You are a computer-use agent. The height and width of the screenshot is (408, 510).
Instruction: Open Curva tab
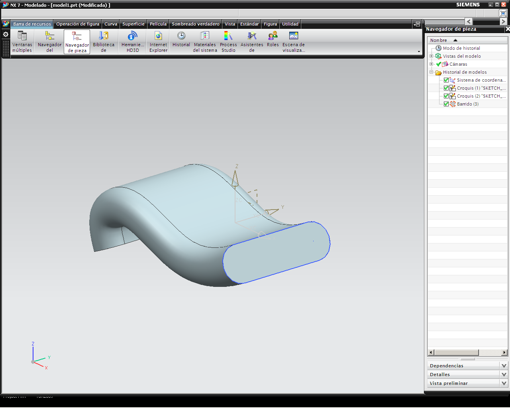click(x=111, y=24)
